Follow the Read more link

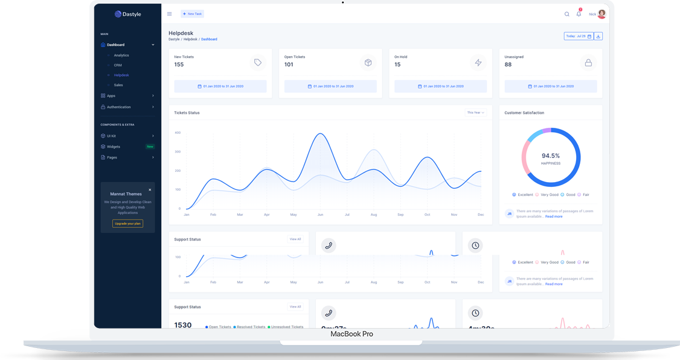tap(554, 216)
